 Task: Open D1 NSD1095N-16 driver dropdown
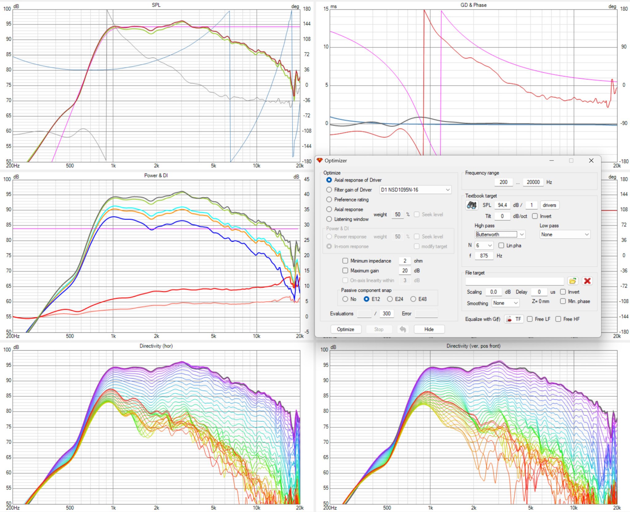(x=415, y=190)
